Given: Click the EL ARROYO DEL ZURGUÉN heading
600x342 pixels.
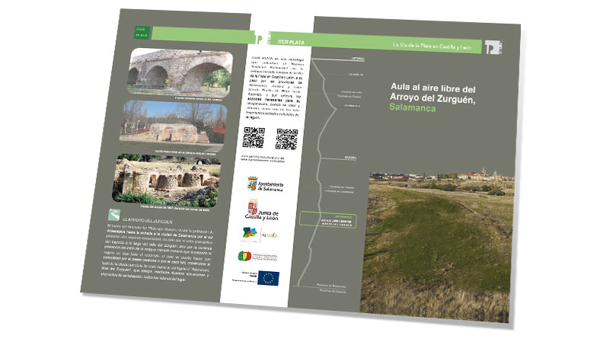Looking at the screenshot, I should tap(145, 218).
